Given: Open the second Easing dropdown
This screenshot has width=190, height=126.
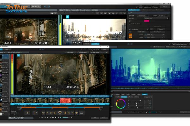Looking at the screenshot, I should (x=155, y=37).
